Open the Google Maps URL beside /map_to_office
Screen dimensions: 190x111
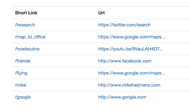131,37
